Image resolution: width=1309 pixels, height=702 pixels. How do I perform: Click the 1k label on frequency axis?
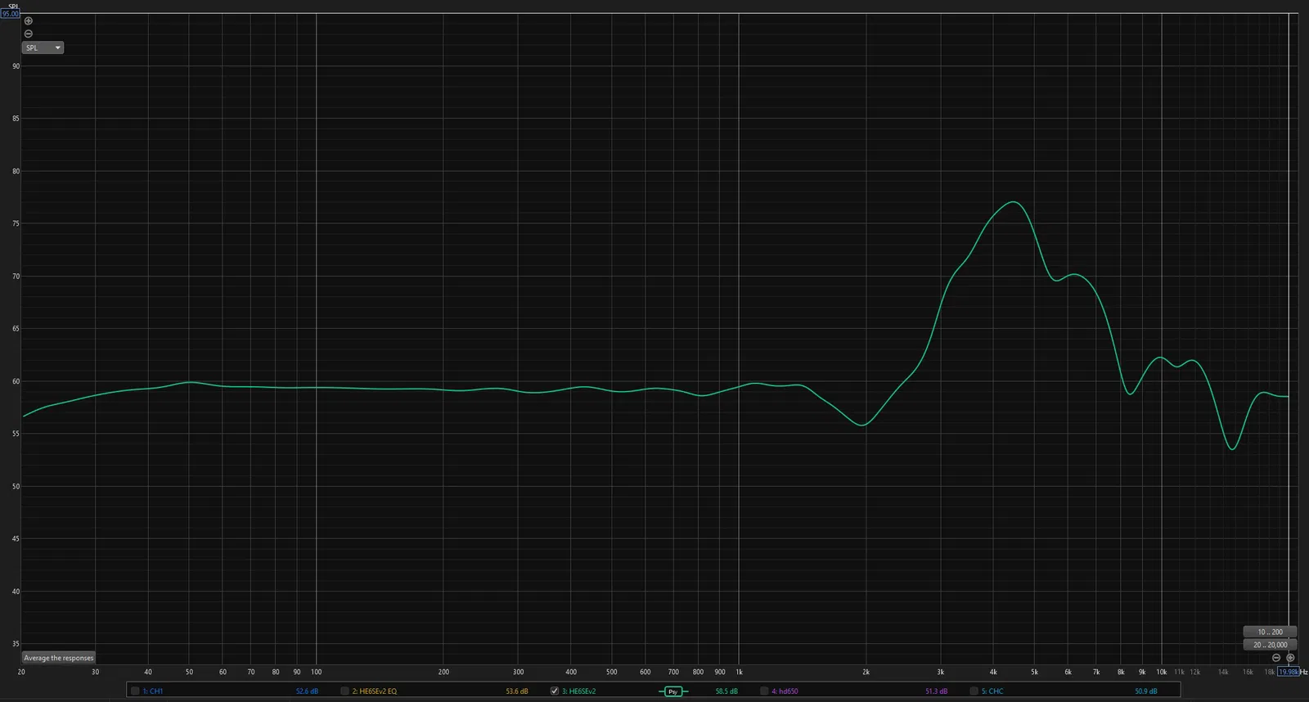click(x=739, y=672)
